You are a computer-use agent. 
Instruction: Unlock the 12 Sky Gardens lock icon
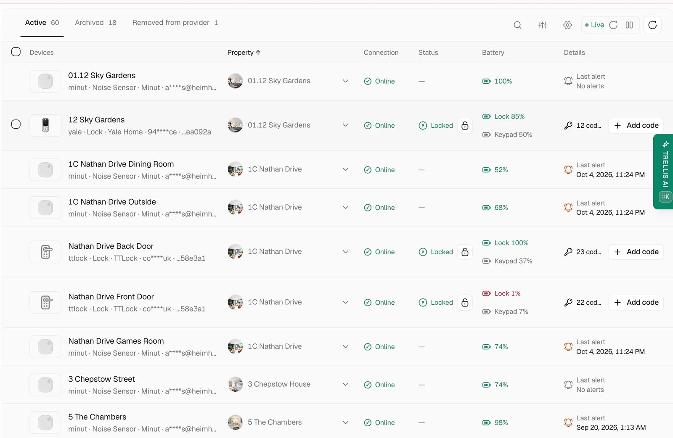point(465,125)
